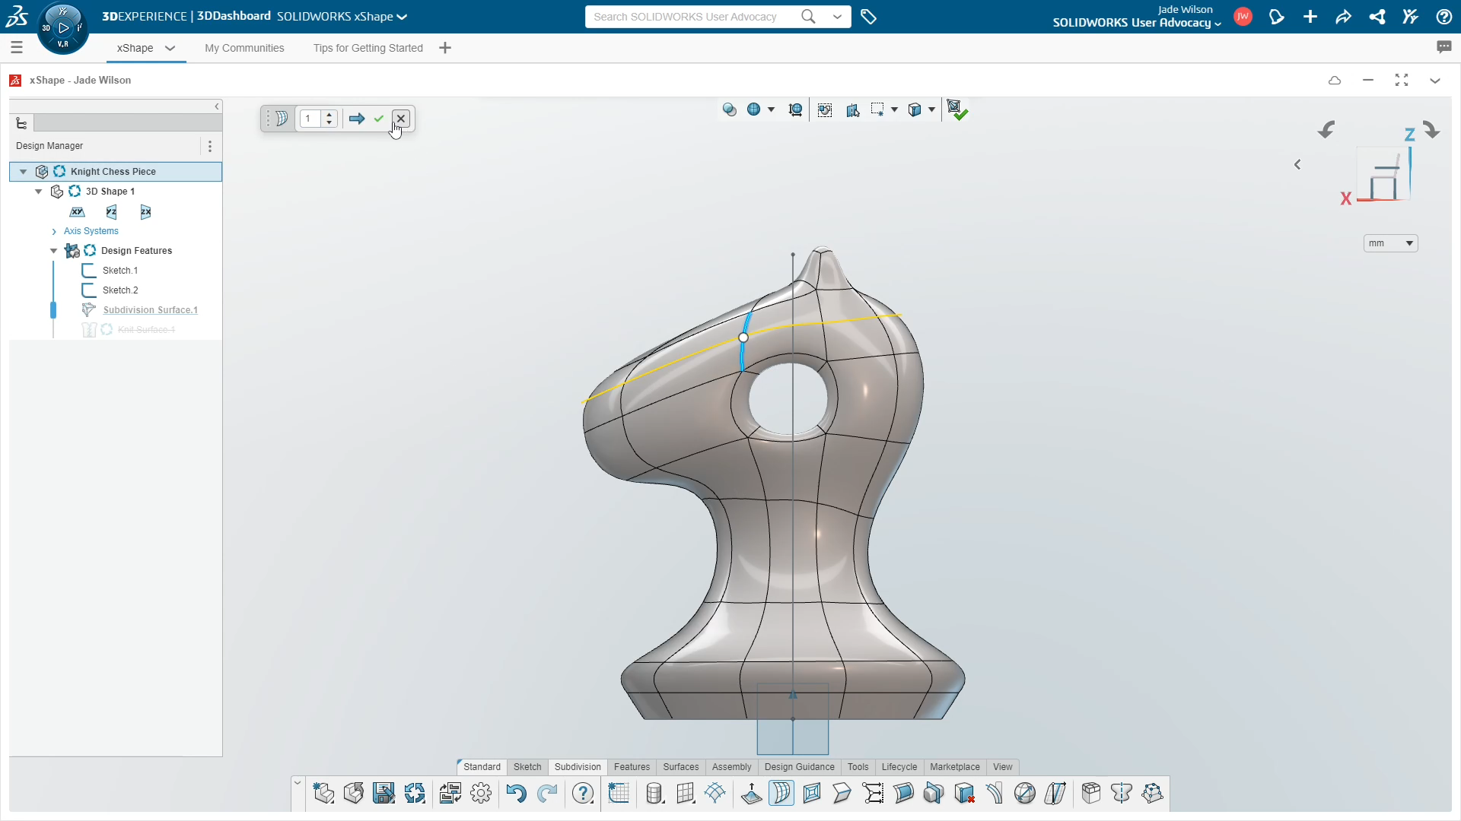Viewport: 1461px width, 821px height.
Task: Click the Tips for Getting Started link
Action: coord(368,47)
